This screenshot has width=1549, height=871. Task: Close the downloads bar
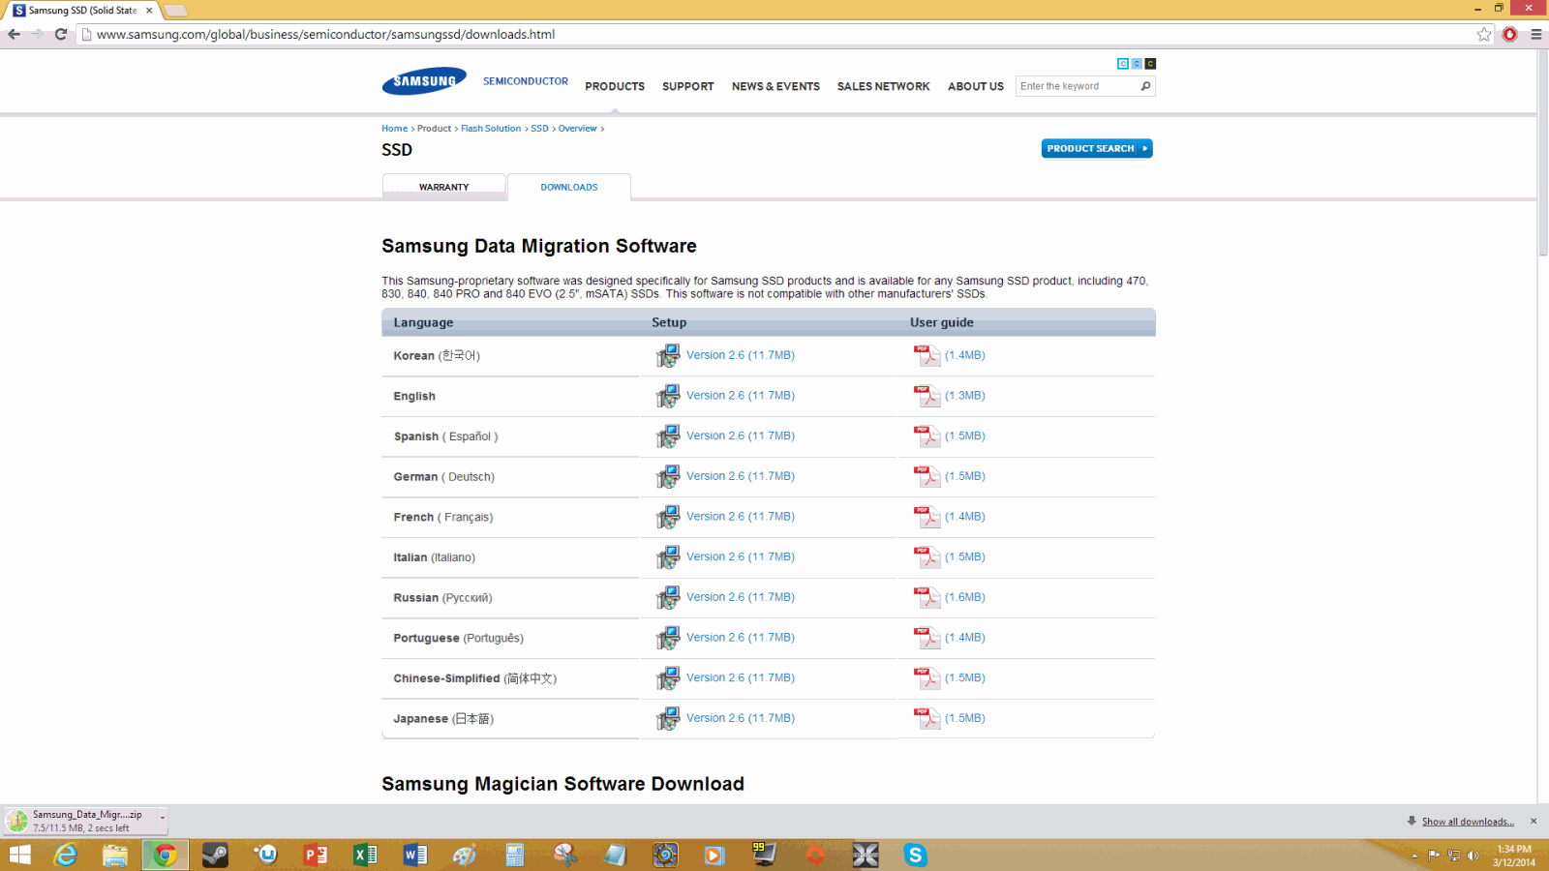pyautogui.click(x=1534, y=821)
